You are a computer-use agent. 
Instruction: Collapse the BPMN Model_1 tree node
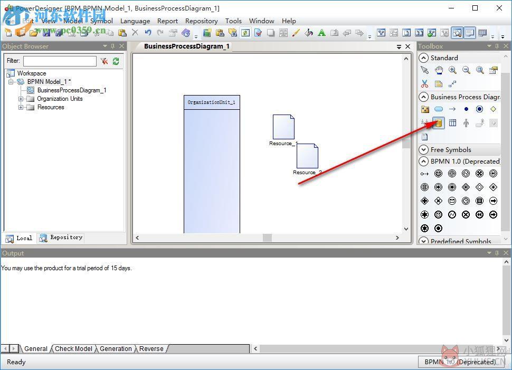[11, 82]
